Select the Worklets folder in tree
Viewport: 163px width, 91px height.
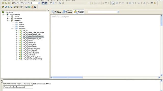coord(22,27)
